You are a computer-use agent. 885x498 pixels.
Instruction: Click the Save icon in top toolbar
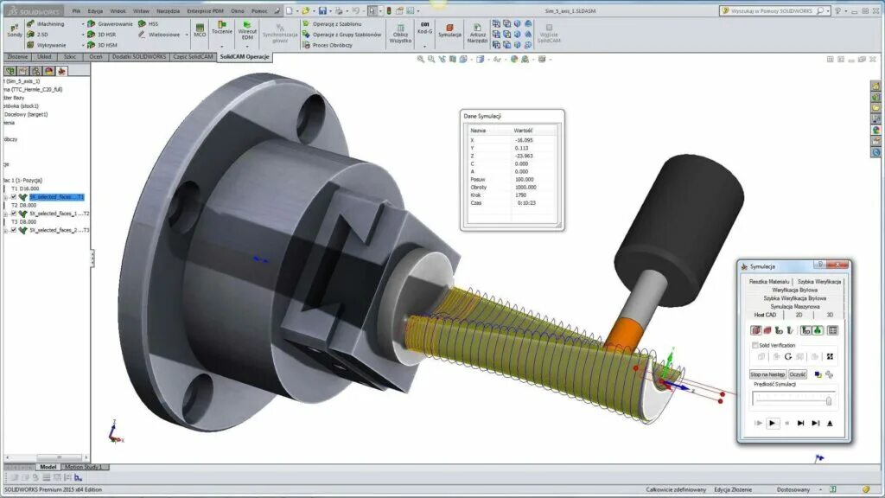coord(322,10)
